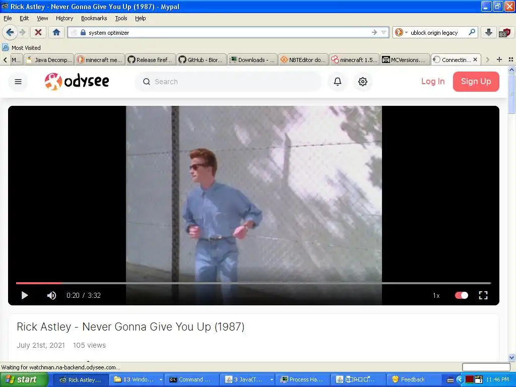This screenshot has height=387, width=516.
Task: Seek on the video progress bar
Action: [253, 283]
